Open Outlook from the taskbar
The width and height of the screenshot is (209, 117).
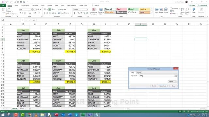click(x=63, y=115)
